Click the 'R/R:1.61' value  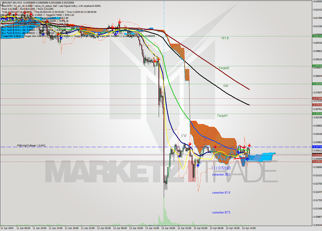click(70, 15)
